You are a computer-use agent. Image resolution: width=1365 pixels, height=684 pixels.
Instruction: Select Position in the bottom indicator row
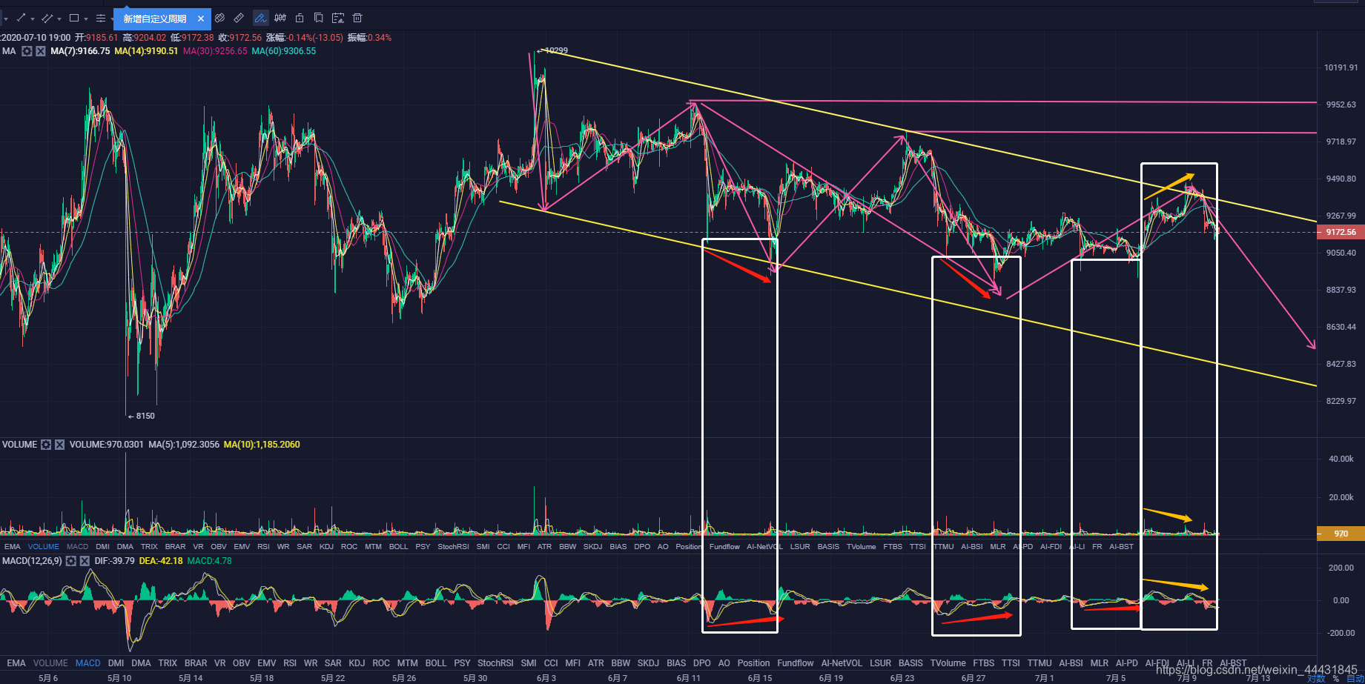(x=753, y=663)
